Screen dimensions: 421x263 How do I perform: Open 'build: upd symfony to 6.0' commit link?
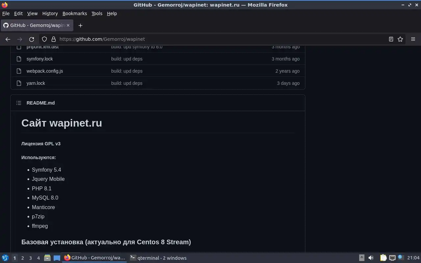pos(137,47)
